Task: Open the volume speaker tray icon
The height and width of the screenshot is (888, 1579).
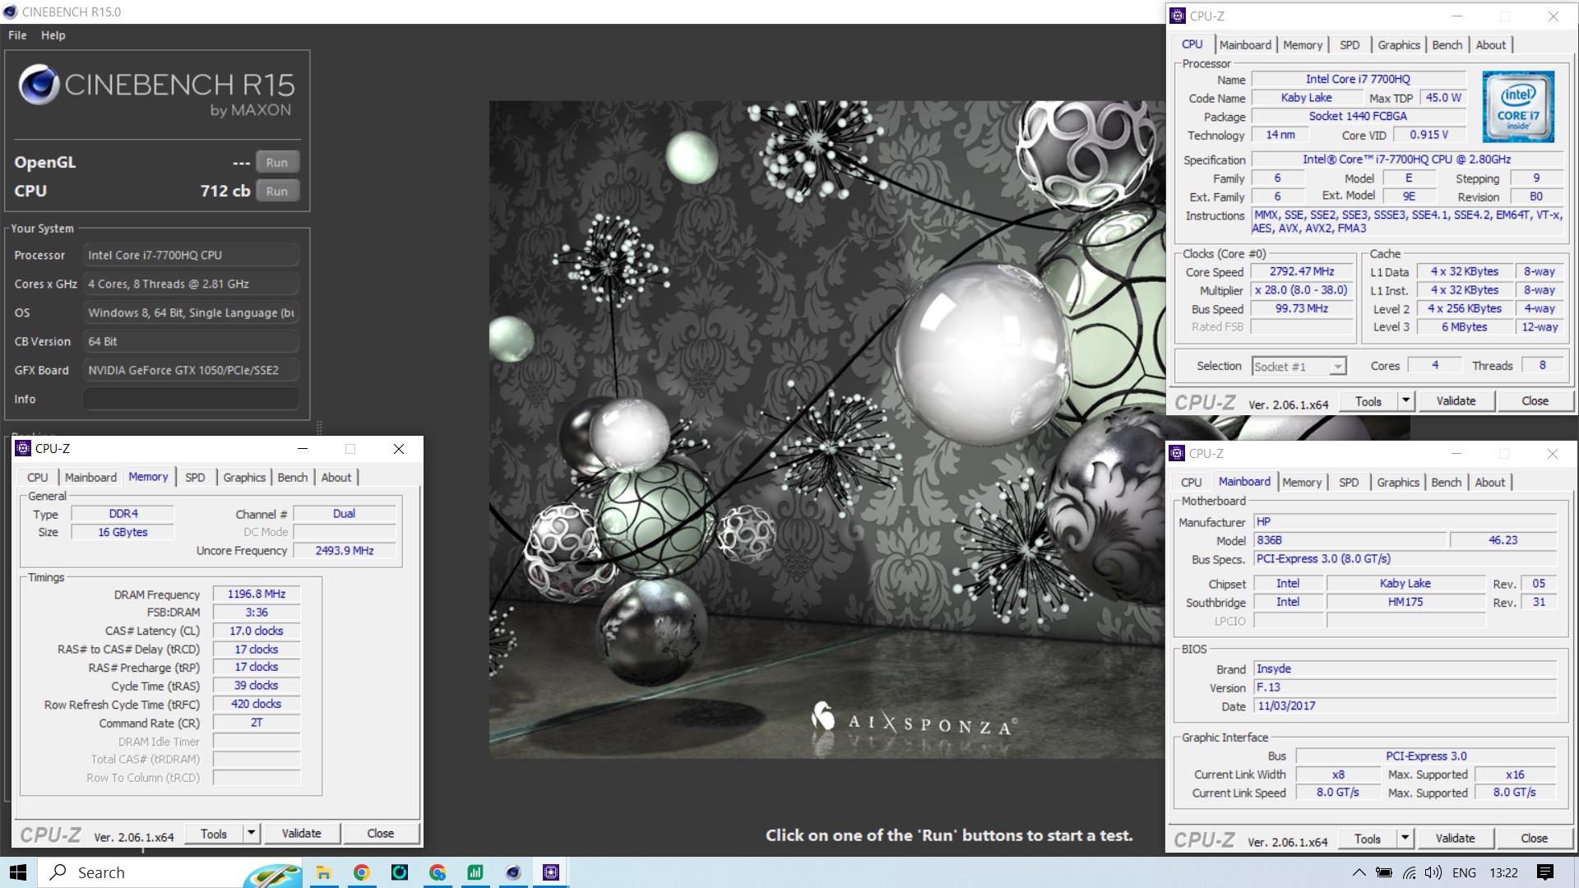Action: [1433, 872]
